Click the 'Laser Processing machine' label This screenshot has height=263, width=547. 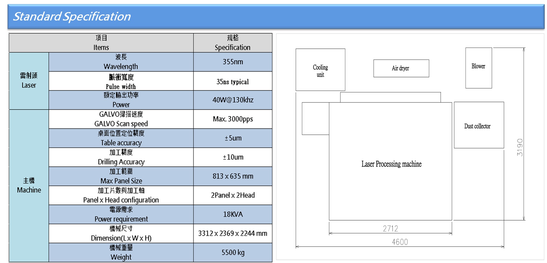[391, 164]
